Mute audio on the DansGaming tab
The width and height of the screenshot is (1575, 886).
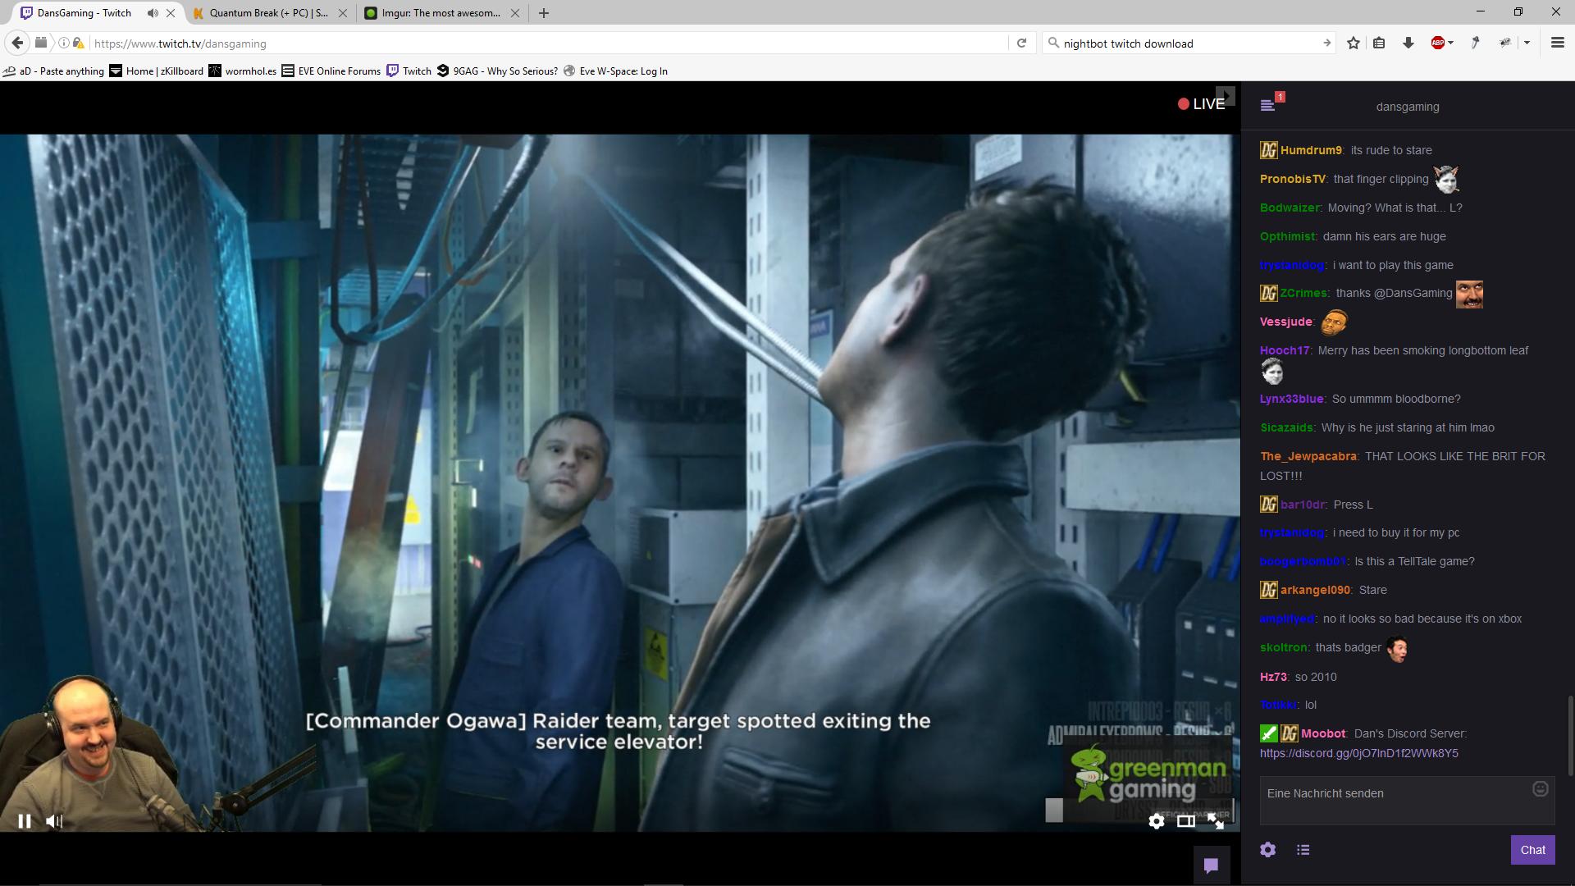tap(153, 13)
